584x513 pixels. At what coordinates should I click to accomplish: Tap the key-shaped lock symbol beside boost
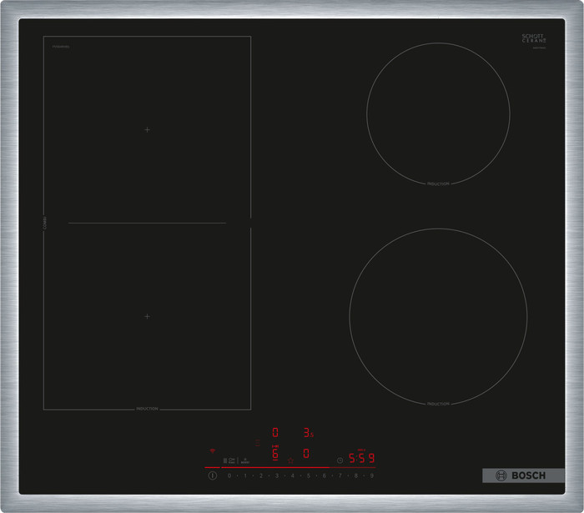[232, 460]
